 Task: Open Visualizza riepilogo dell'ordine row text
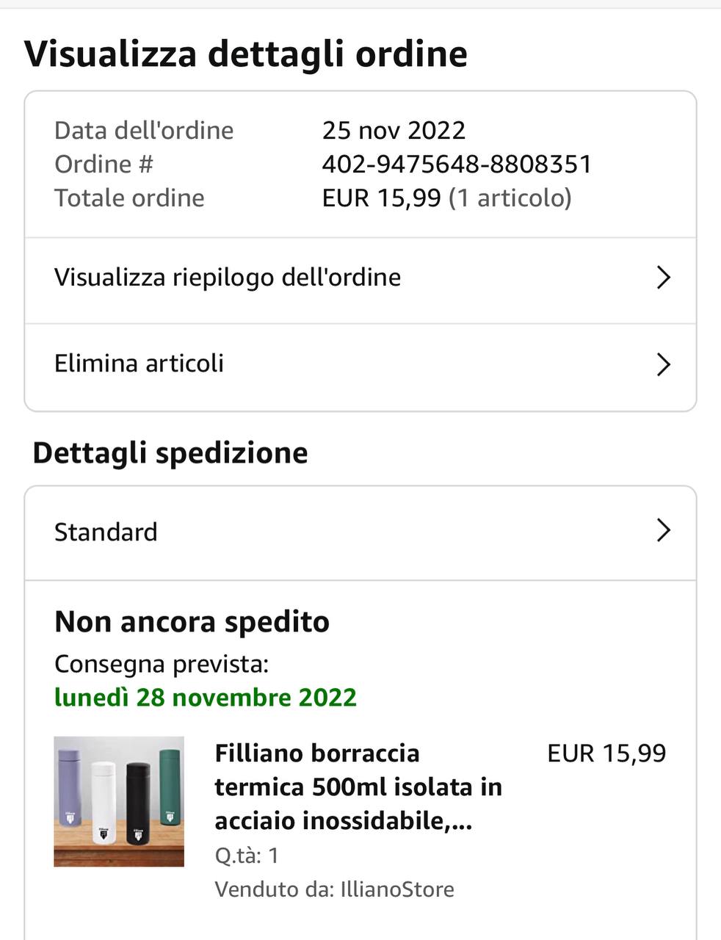[x=228, y=278]
